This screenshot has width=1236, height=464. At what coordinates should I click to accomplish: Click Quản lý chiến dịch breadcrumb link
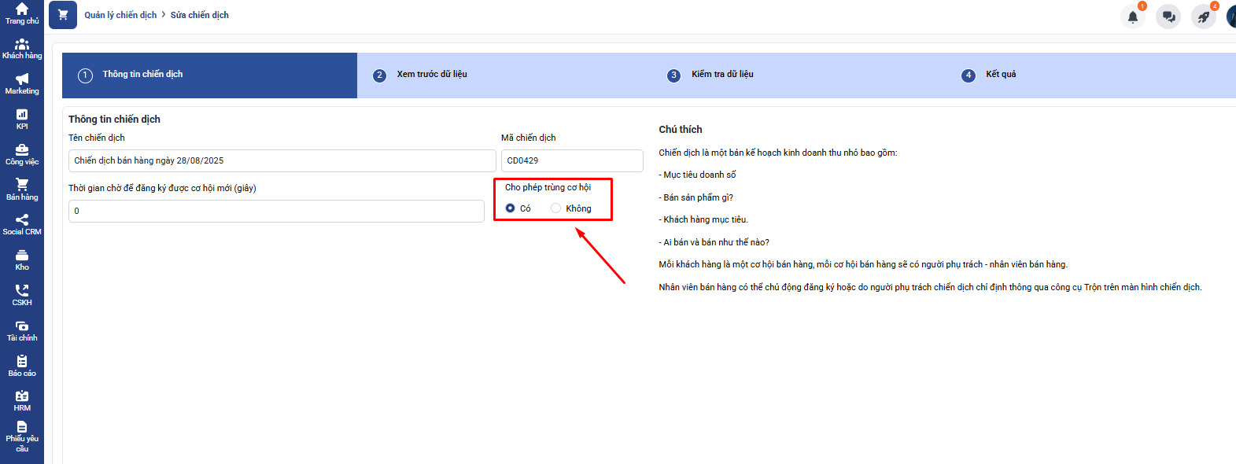120,15
